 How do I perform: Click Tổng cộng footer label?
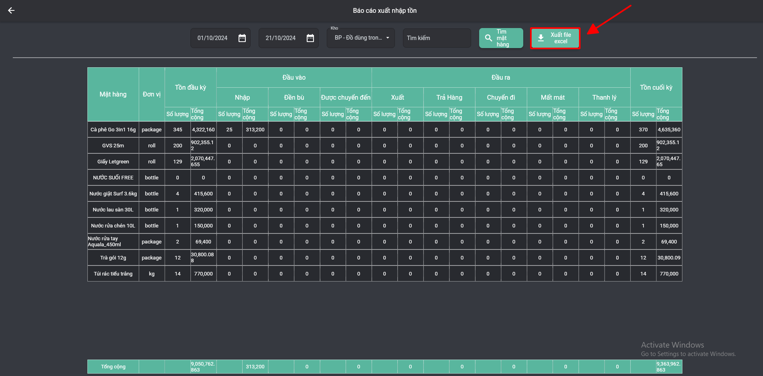click(113, 367)
